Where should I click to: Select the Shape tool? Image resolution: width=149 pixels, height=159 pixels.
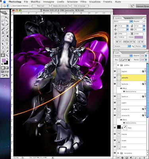pos(7,47)
